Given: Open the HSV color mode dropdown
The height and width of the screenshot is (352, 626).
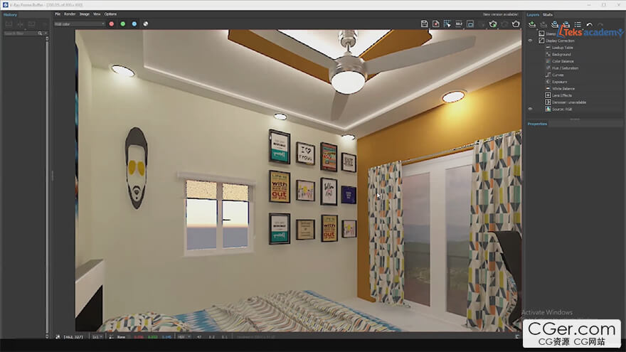Looking at the screenshot, I should click(x=183, y=336).
